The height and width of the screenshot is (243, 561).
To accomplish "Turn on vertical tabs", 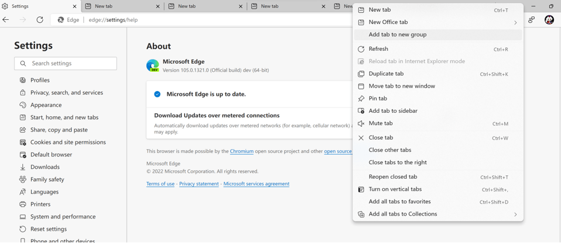I will (395, 189).
